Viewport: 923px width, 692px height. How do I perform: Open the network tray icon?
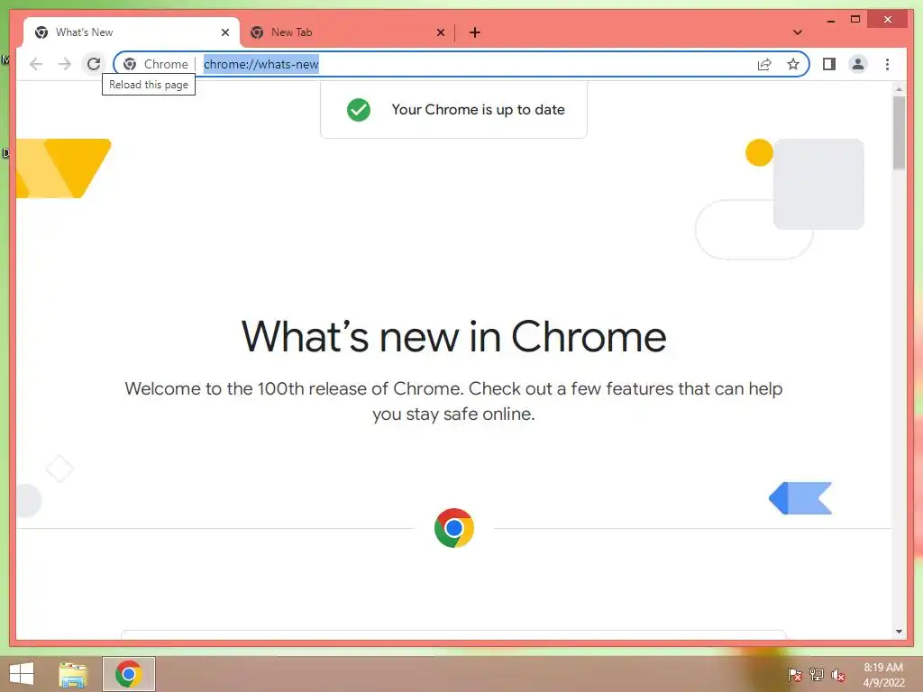click(817, 674)
